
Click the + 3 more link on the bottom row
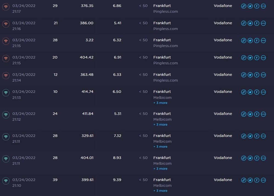(160, 191)
